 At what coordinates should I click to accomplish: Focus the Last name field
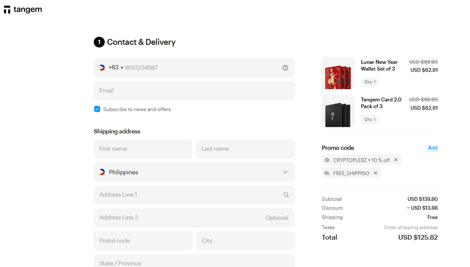(x=245, y=149)
